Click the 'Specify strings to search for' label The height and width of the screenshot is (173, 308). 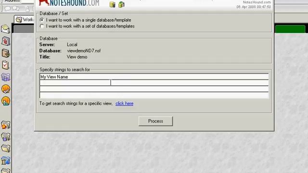point(65,70)
